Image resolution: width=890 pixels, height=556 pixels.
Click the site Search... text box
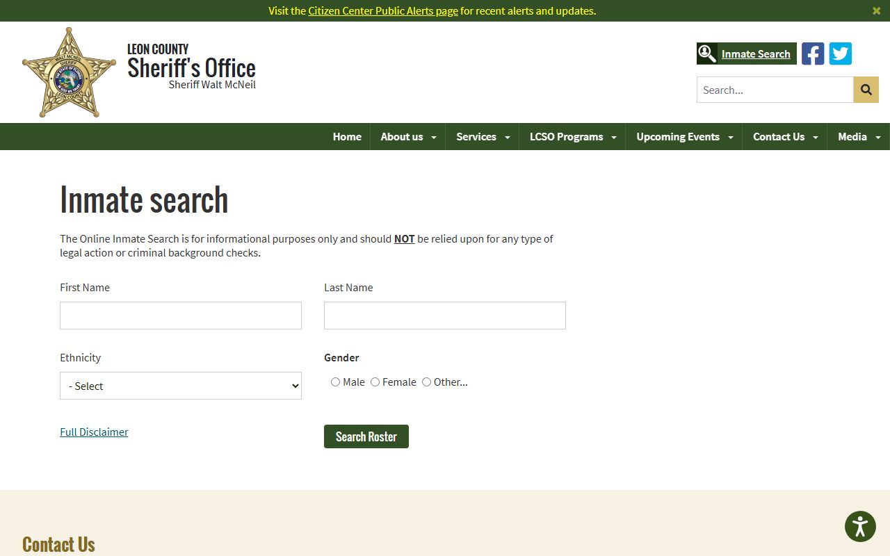pos(775,90)
